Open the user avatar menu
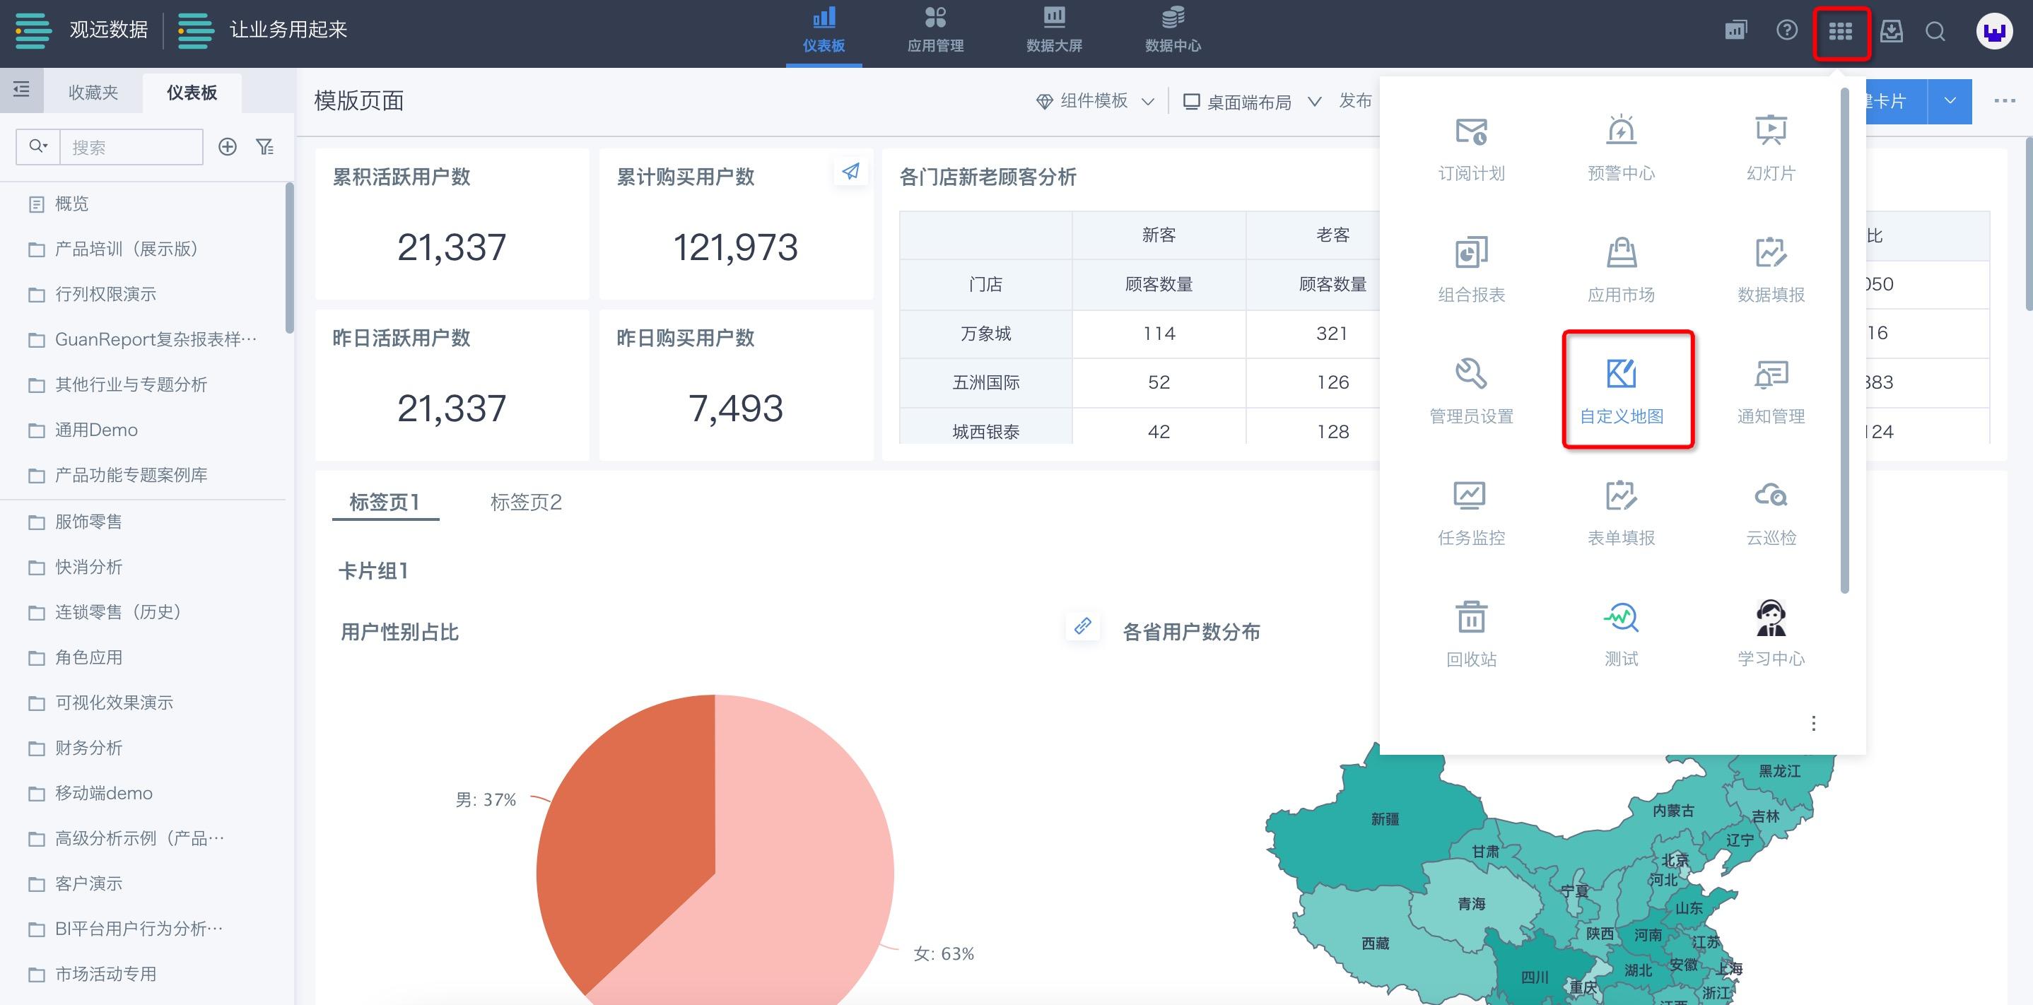 tap(1993, 32)
